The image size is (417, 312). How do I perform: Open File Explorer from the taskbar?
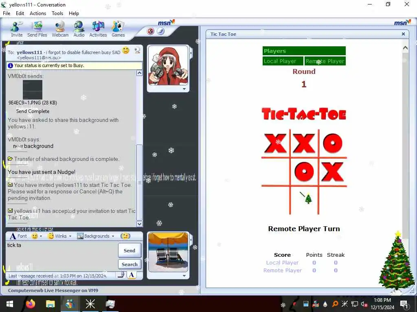click(50, 304)
